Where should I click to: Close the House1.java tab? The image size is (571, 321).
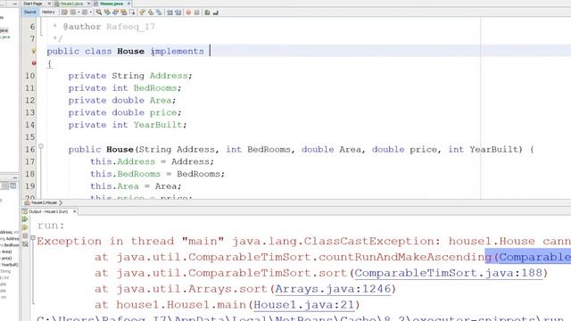click(89, 4)
